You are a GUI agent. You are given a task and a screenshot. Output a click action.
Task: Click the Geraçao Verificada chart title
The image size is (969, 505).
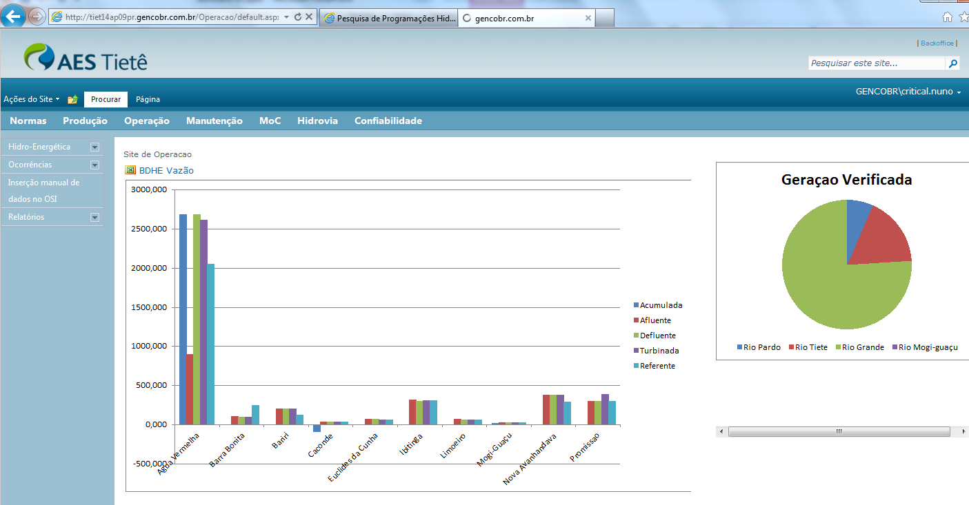(x=846, y=180)
